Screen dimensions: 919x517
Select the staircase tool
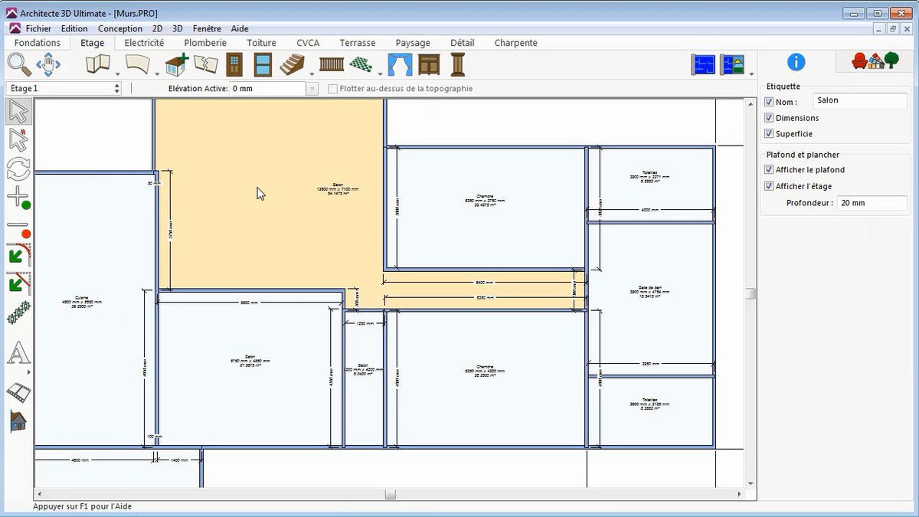pos(293,64)
